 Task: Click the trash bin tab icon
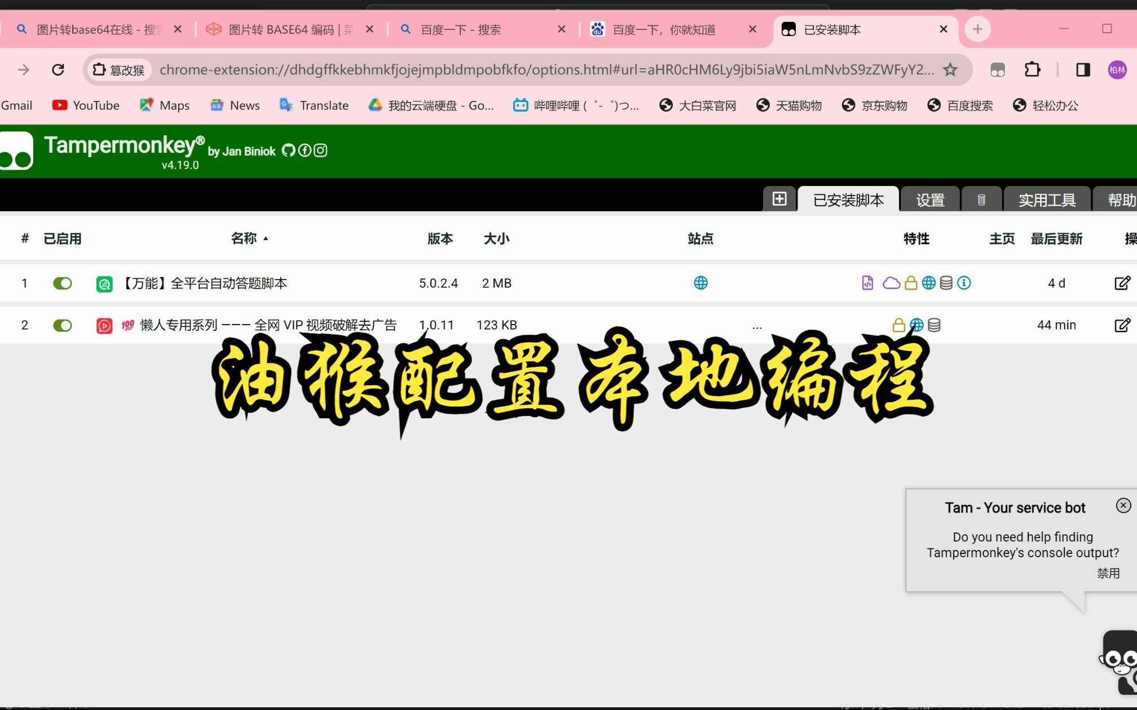click(x=981, y=199)
